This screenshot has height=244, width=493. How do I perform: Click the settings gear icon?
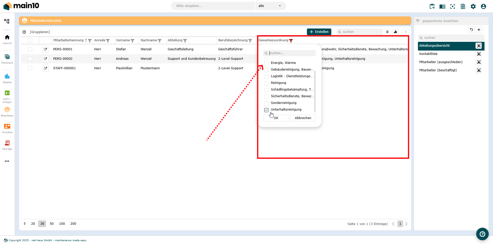[473, 6]
